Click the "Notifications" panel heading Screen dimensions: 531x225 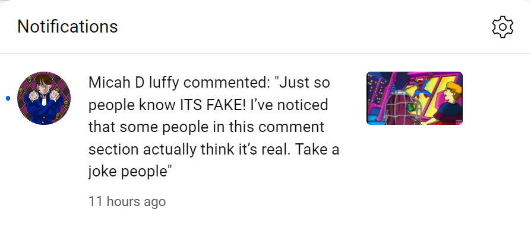[x=67, y=27]
